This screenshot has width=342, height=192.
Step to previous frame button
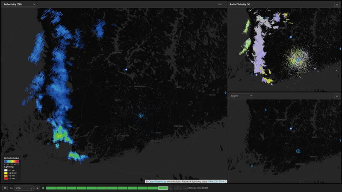(176, 188)
